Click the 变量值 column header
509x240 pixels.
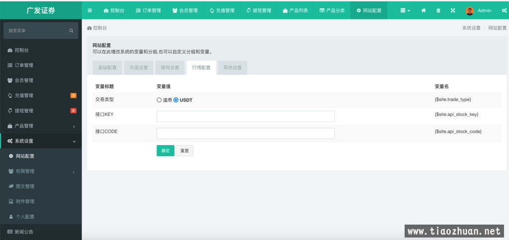coord(164,86)
